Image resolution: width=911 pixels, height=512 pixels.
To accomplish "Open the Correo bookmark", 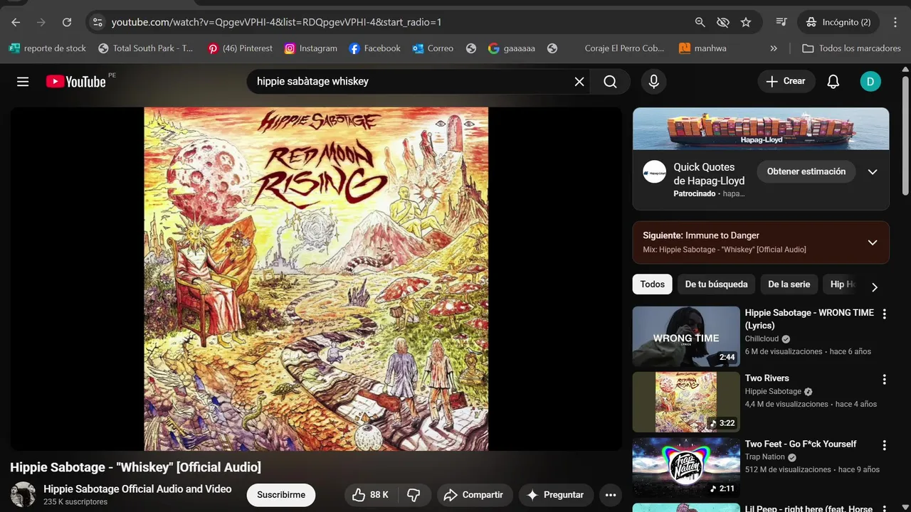I will pyautogui.click(x=433, y=48).
